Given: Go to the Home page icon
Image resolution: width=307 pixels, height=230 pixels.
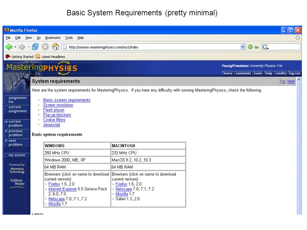Looking at the screenshot, I should (55, 47).
